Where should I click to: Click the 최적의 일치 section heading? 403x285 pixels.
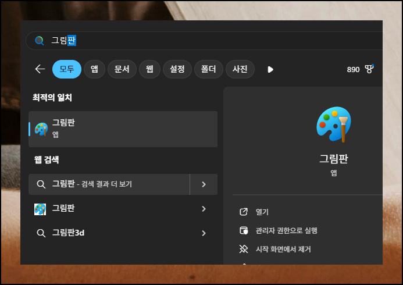click(x=52, y=98)
